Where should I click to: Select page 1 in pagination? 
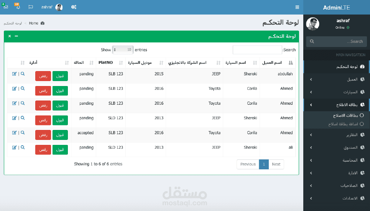(x=264, y=164)
